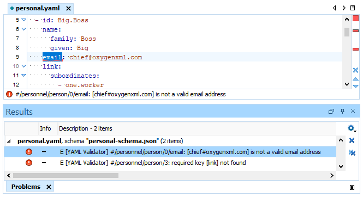Float the Results panel window
The image size is (363, 197).
click(x=331, y=112)
